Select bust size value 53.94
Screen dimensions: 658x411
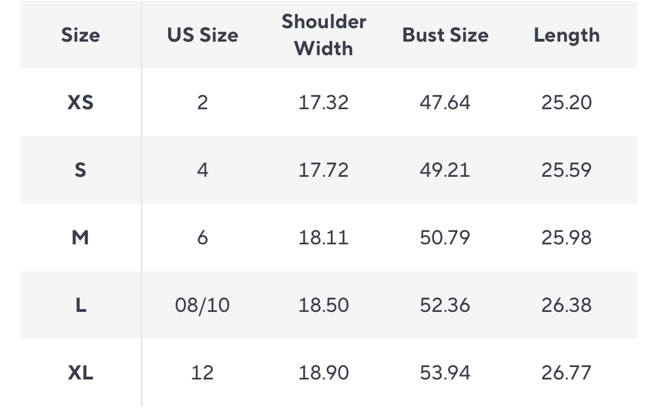tap(445, 373)
